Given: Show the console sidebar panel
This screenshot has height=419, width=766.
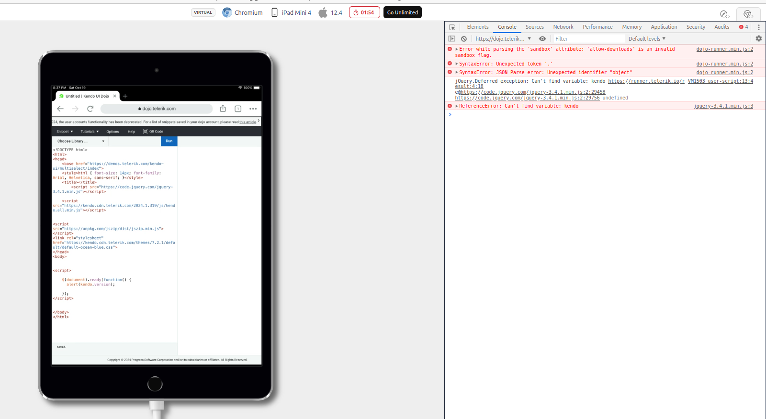Looking at the screenshot, I should point(451,39).
